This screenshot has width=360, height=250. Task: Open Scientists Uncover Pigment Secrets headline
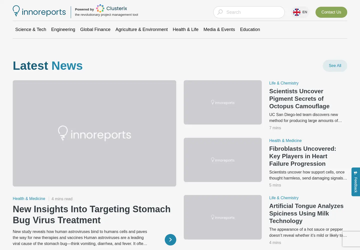(x=299, y=99)
